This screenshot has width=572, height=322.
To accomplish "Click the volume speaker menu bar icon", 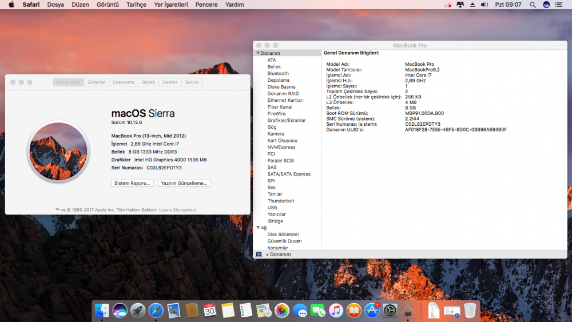I will [484, 5].
